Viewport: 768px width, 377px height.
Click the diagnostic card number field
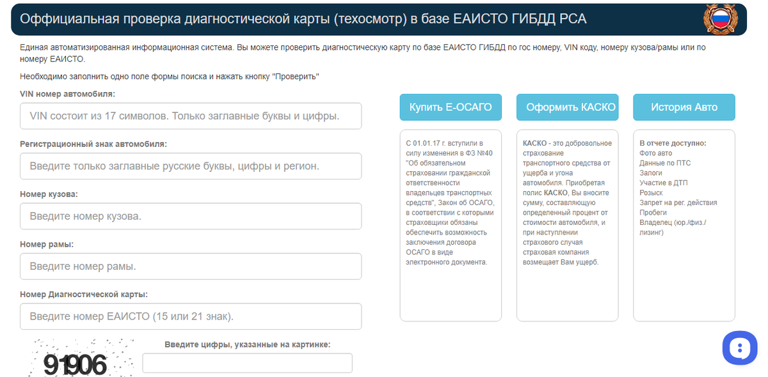click(x=191, y=316)
